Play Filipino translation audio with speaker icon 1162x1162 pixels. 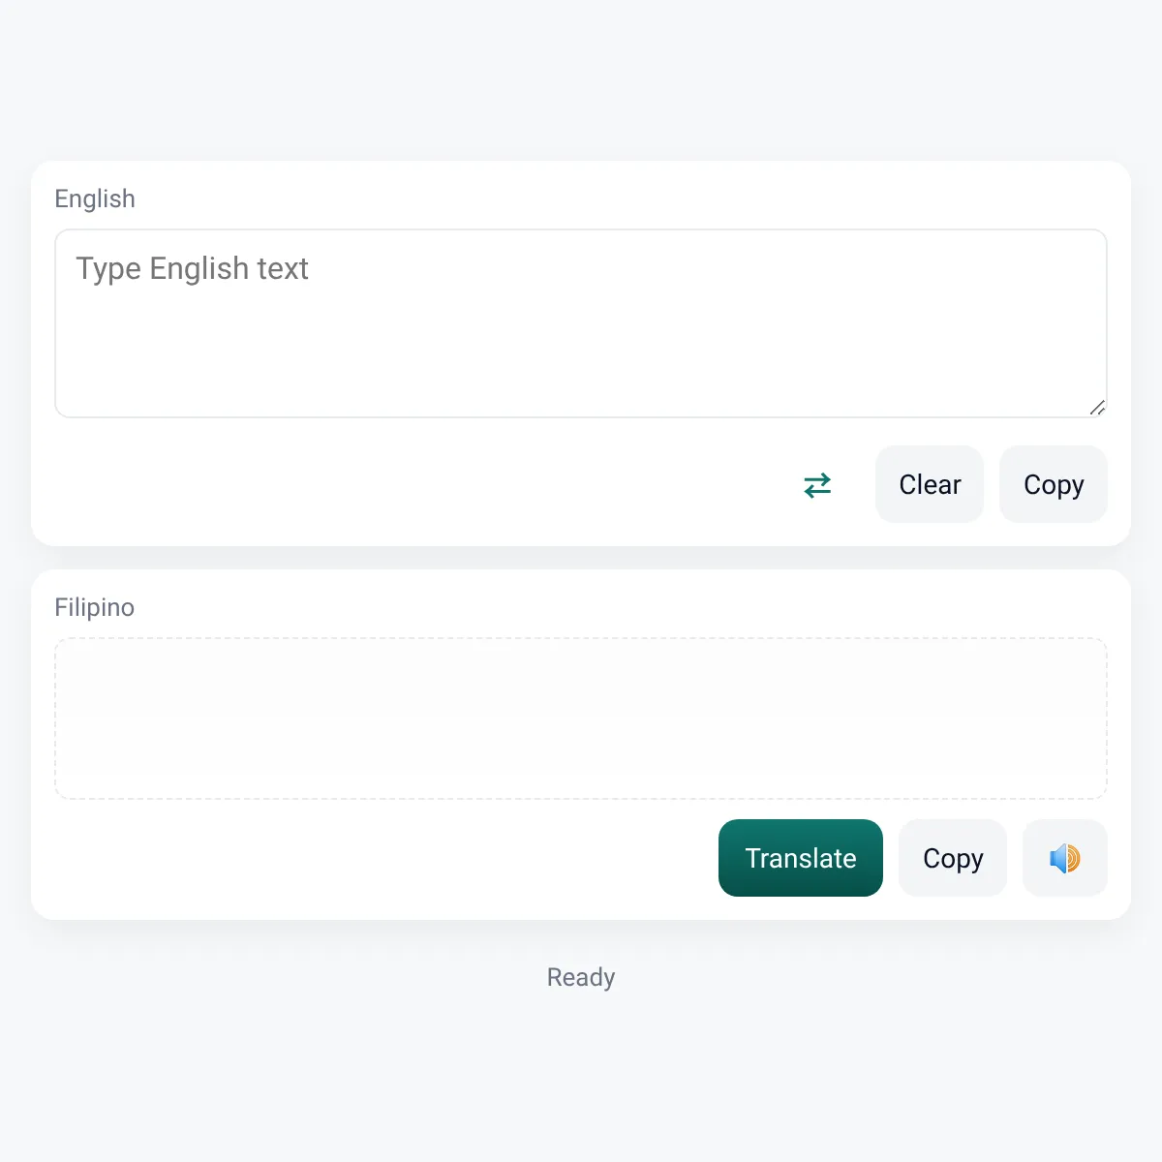point(1065,858)
